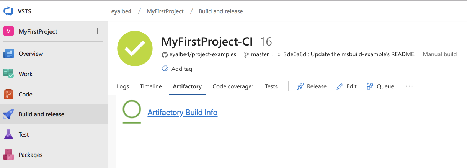Open the Artifactory Build Info link
Screen dimensions: 467x168
tap(182, 113)
